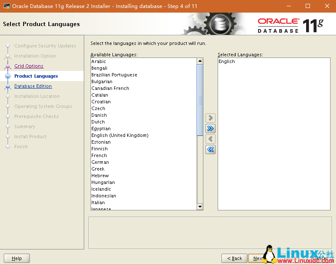Click the remove selected language arrow button

click(x=211, y=139)
